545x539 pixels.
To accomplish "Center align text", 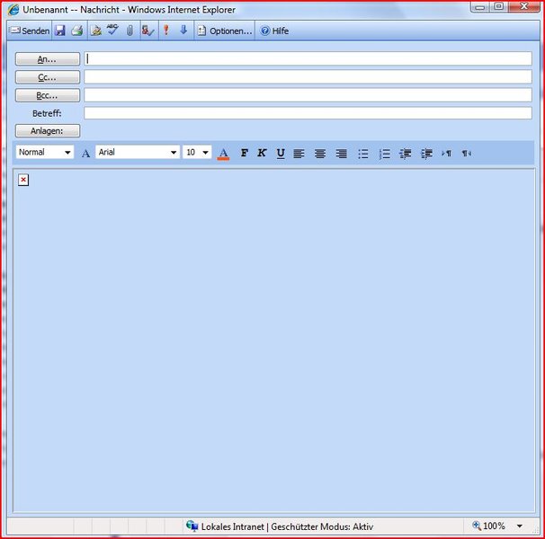I will coord(320,153).
